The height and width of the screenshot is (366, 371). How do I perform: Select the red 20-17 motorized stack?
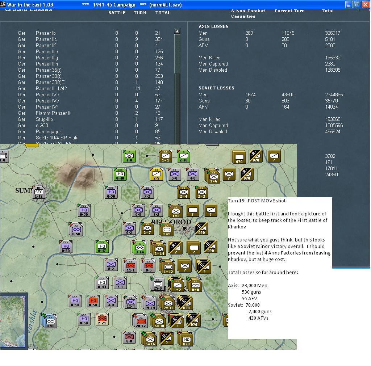pyautogui.click(x=140, y=321)
